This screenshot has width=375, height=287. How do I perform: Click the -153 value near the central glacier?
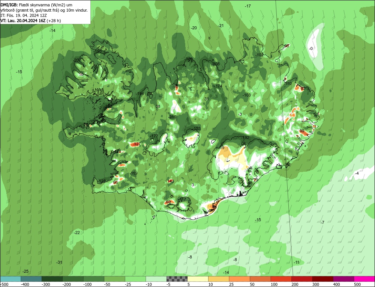[x=196, y=128]
